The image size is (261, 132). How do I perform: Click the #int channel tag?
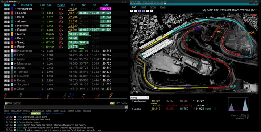(112, 103)
